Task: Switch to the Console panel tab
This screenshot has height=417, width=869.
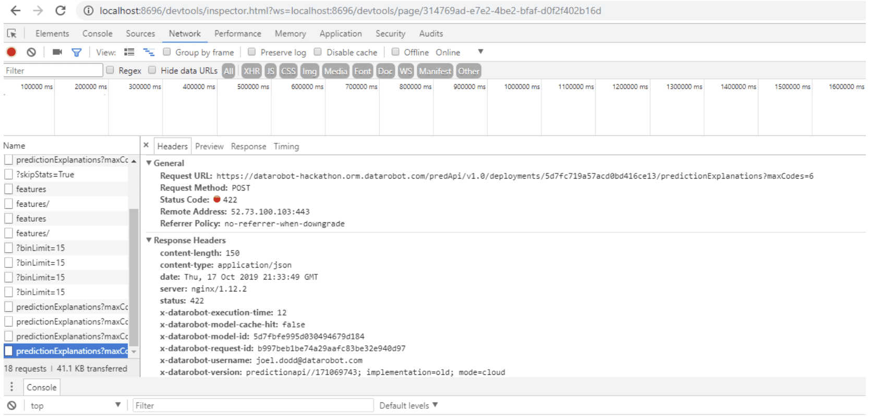Action: pos(98,33)
